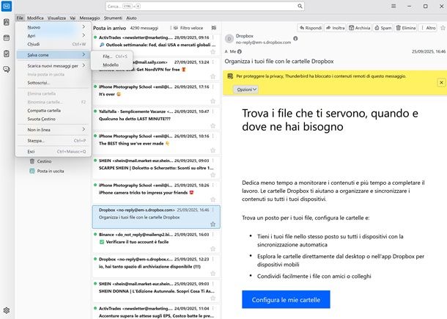Star the open message in the header
Viewport: 447px width, 319px height.
[443, 28]
